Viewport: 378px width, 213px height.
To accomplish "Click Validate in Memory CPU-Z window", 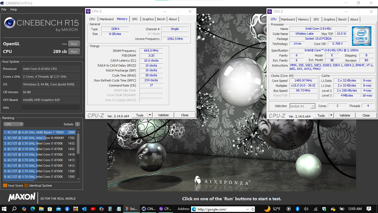I will [163, 115].
